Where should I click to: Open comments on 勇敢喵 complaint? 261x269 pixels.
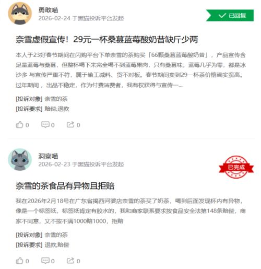coord(48,125)
